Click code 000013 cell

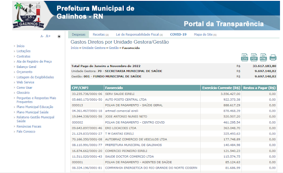click(x=77, y=105)
